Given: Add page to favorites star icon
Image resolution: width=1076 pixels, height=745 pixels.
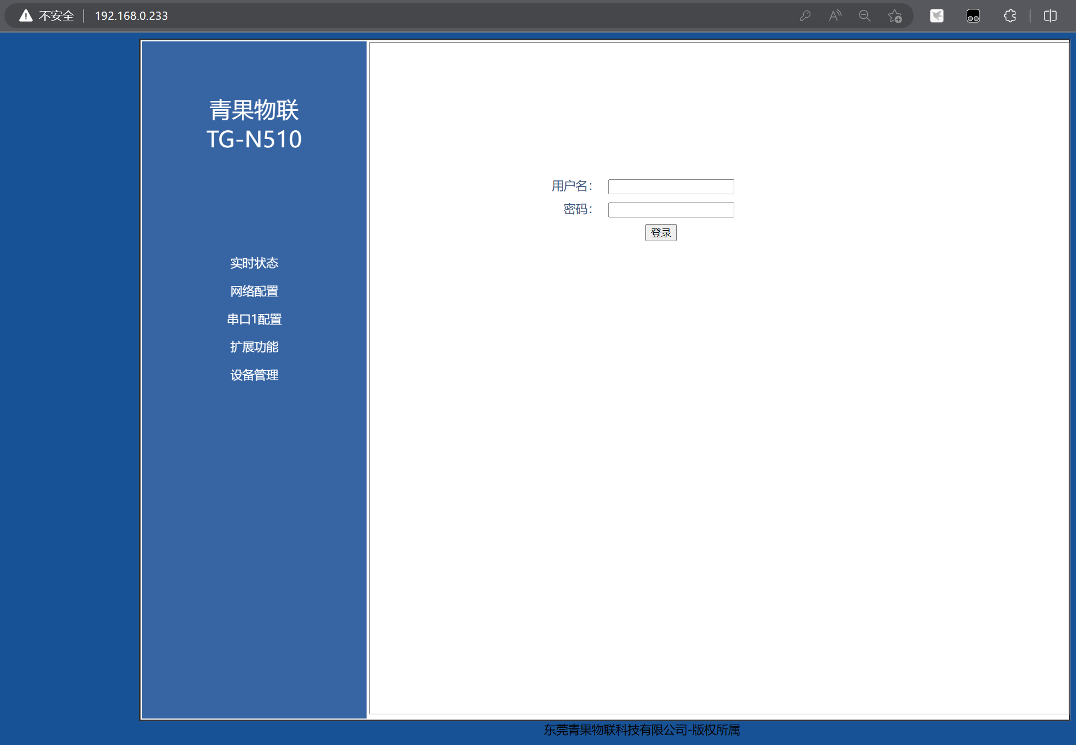Looking at the screenshot, I should (x=895, y=16).
